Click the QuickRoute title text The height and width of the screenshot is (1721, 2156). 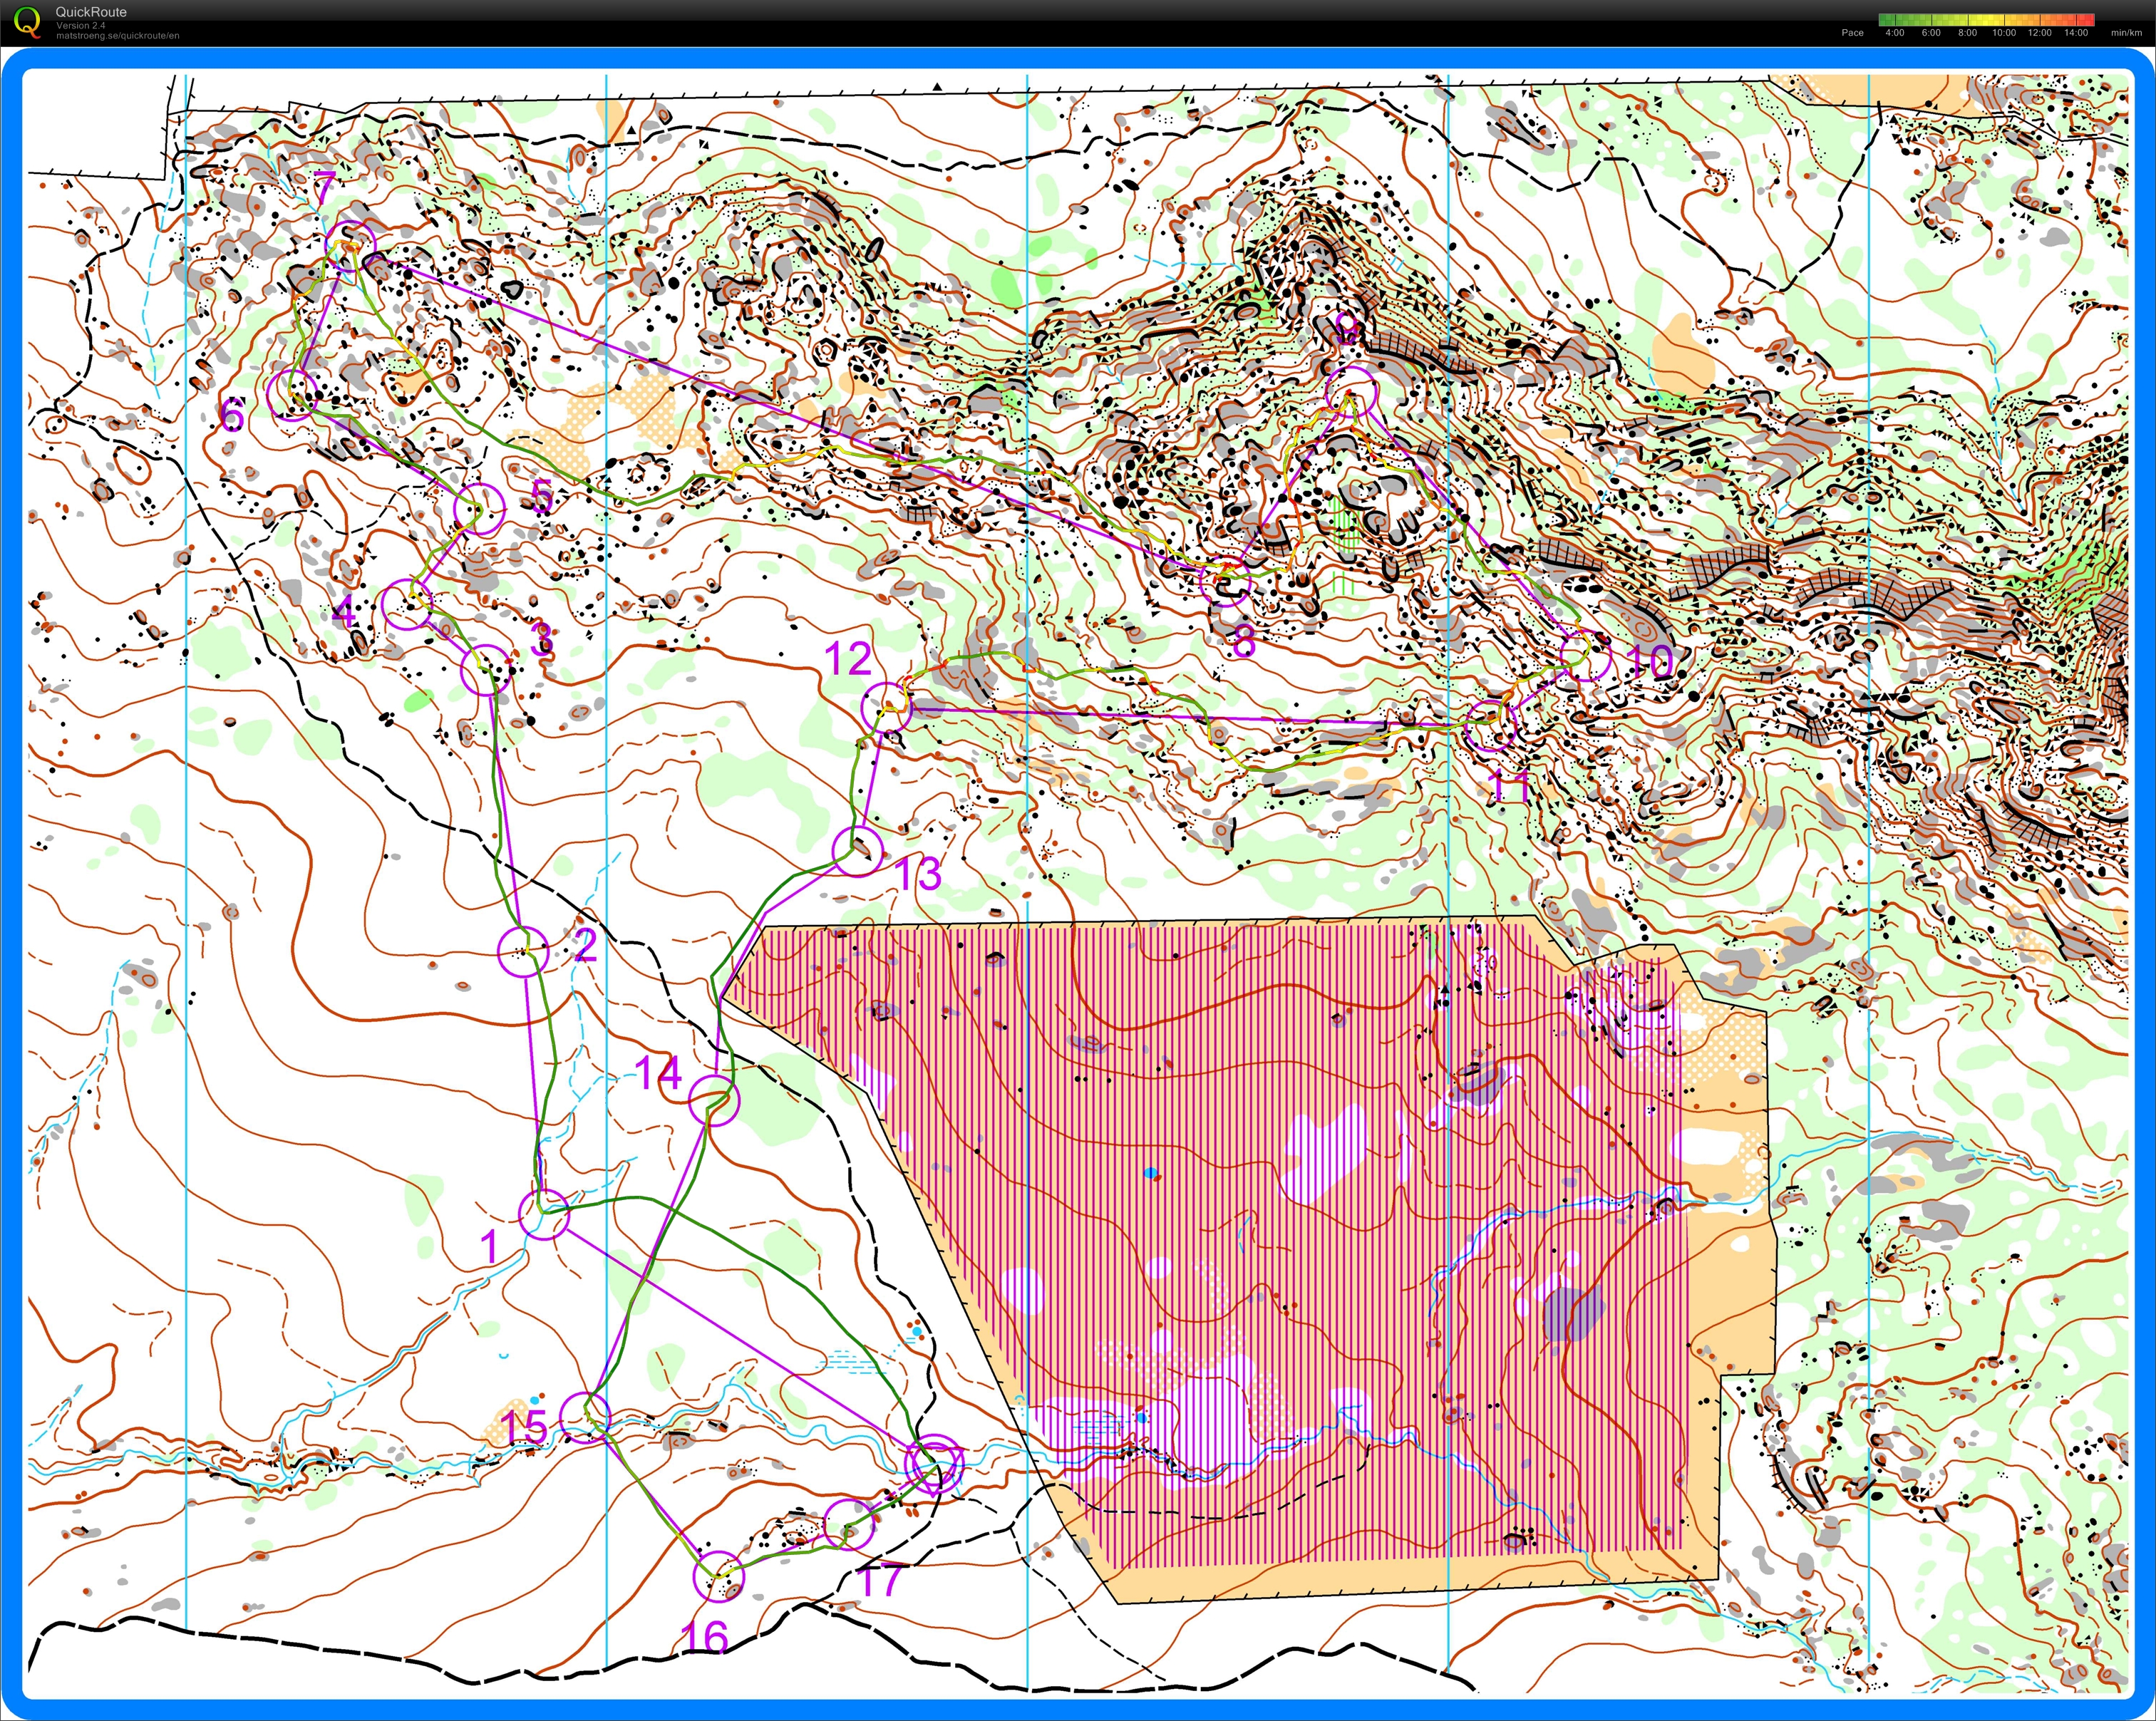click(x=91, y=12)
